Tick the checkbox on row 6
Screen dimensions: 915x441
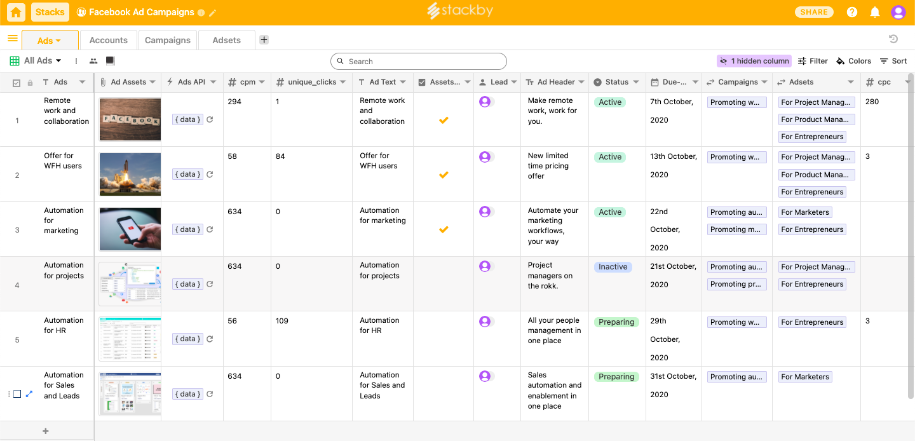click(17, 394)
